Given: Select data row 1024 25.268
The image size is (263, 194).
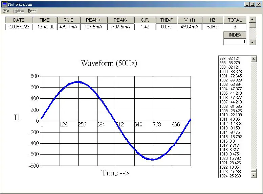Looking at the screenshot, I should 235,176.
